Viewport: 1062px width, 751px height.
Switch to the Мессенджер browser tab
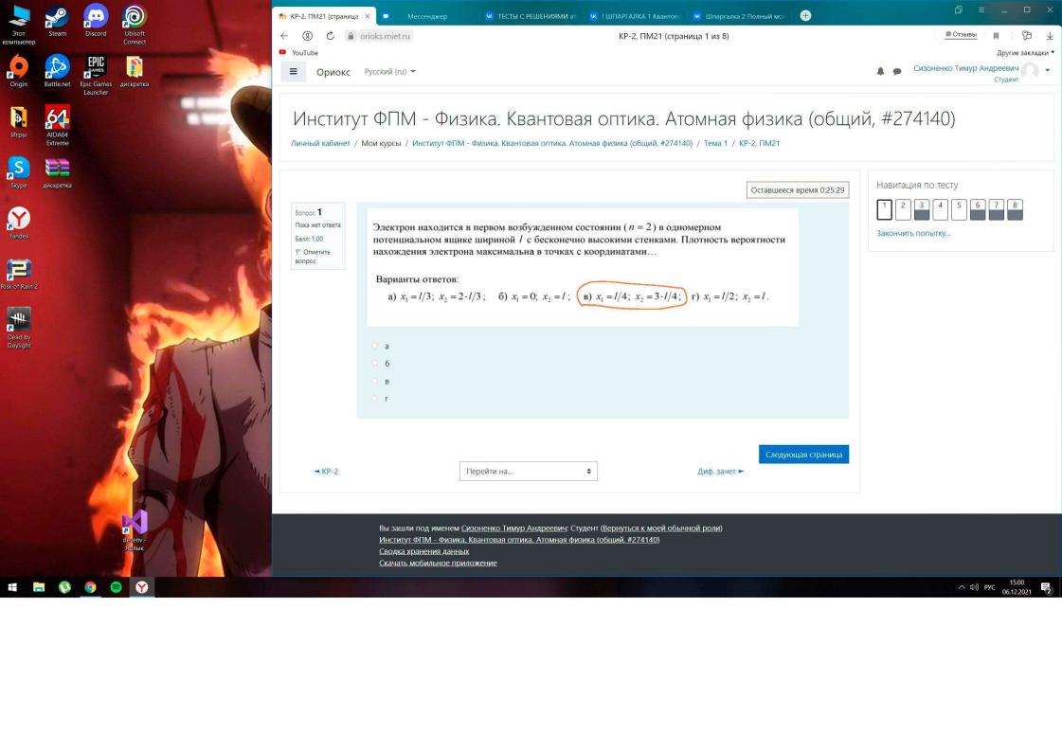426,16
